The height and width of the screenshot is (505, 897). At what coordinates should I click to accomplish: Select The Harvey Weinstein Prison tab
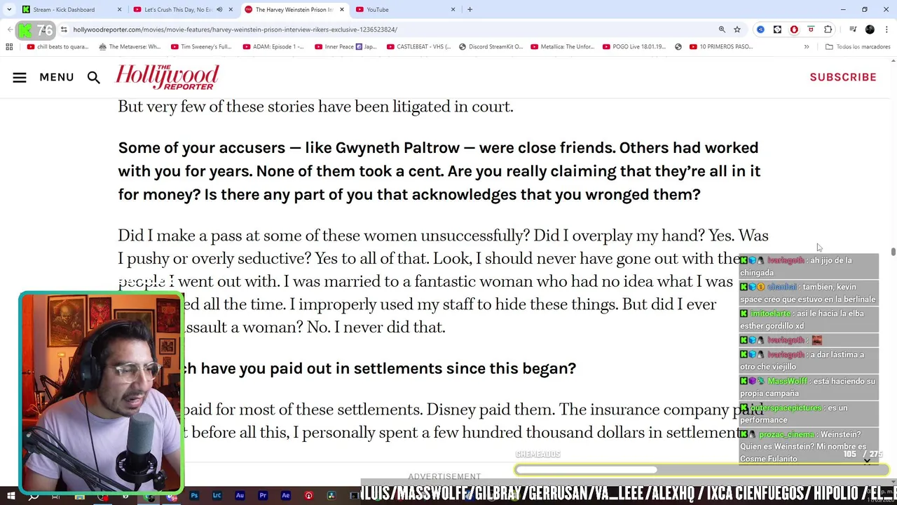click(x=294, y=9)
